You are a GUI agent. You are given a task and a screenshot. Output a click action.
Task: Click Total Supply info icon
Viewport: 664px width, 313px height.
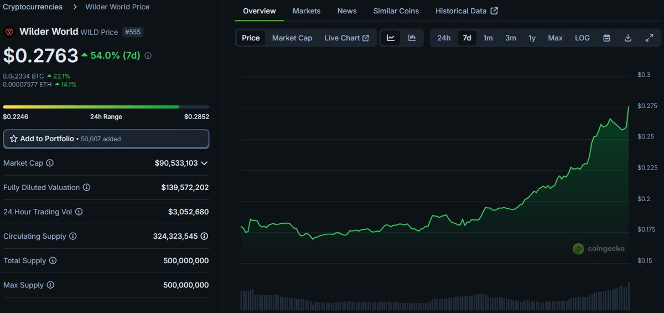point(53,260)
